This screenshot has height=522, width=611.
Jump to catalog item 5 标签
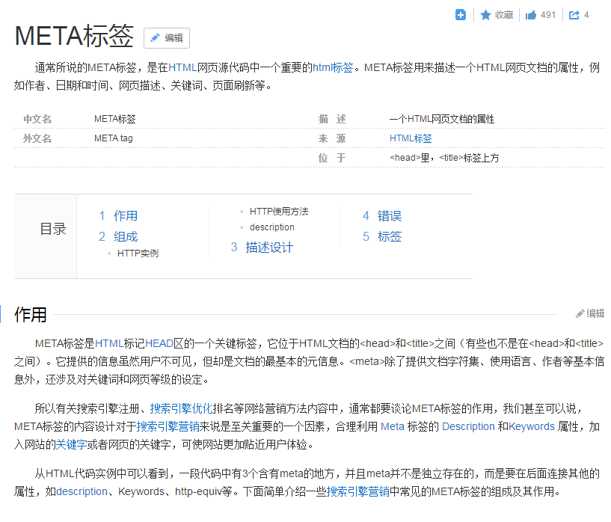pos(382,236)
